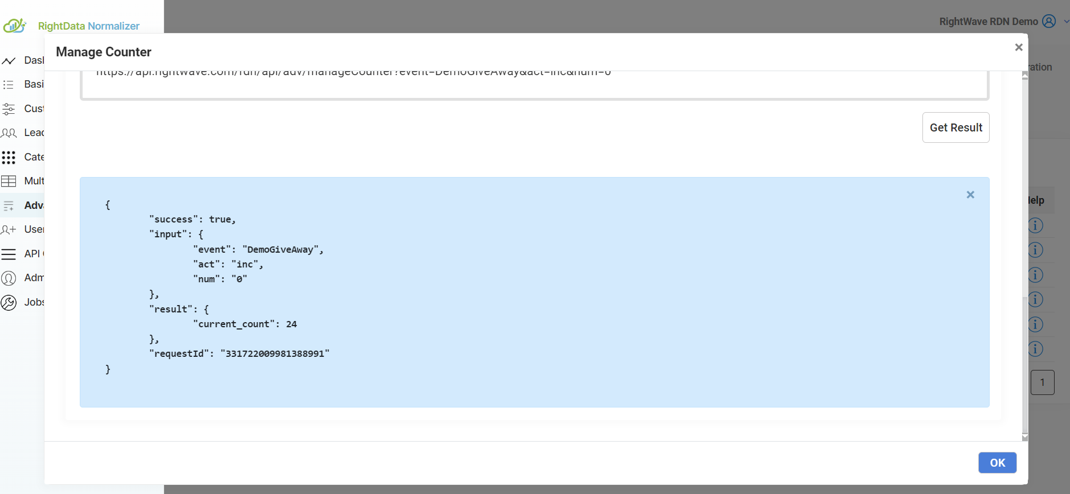Image resolution: width=1070 pixels, height=494 pixels.
Task: Select the "current_count": 24 line
Action: [x=245, y=324]
